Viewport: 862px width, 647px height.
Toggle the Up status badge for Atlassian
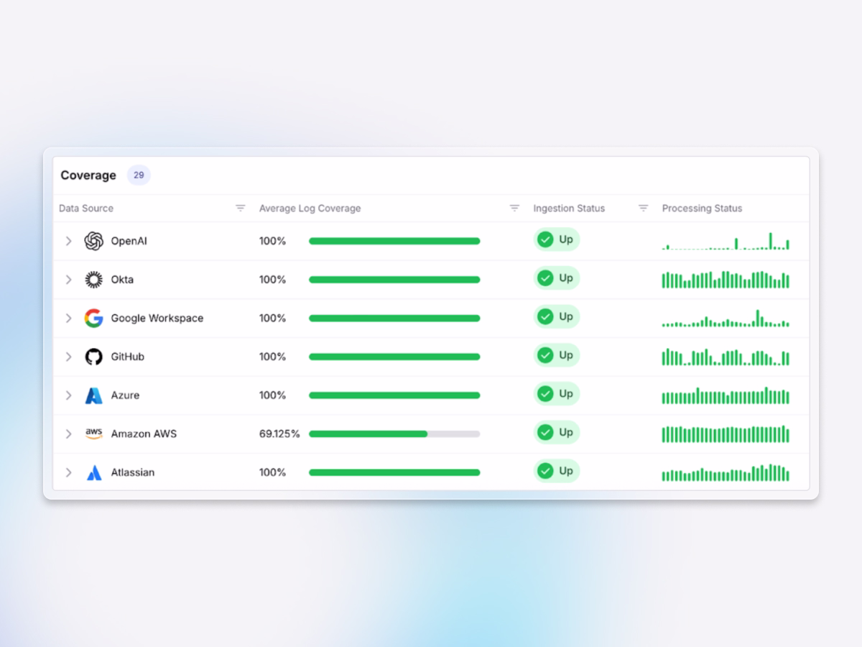(x=556, y=471)
